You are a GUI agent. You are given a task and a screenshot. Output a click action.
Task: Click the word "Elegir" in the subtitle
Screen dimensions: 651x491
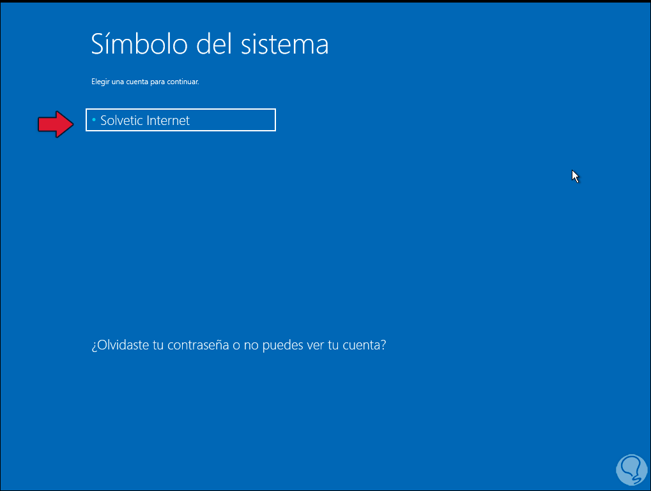point(100,82)
